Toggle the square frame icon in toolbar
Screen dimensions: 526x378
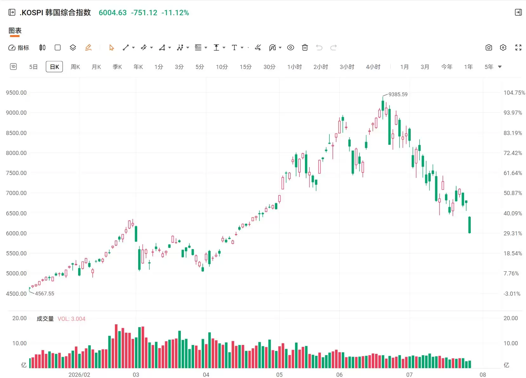tap(57, 48)
